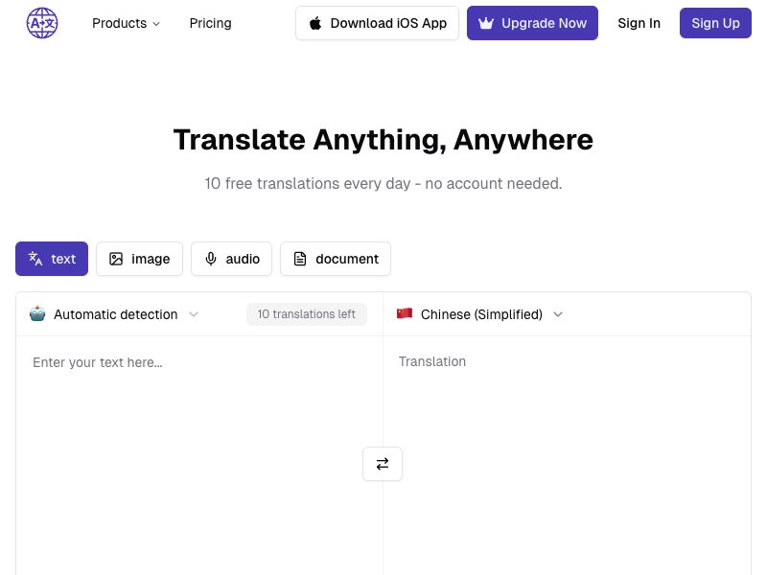Click the Sign In link

pyautogui.click(x=639, y=23)
